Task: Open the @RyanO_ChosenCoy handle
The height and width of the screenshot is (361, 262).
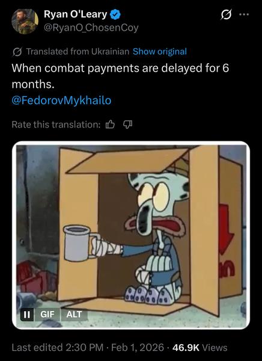Action: pyautogui.click(x=91, y=28)
